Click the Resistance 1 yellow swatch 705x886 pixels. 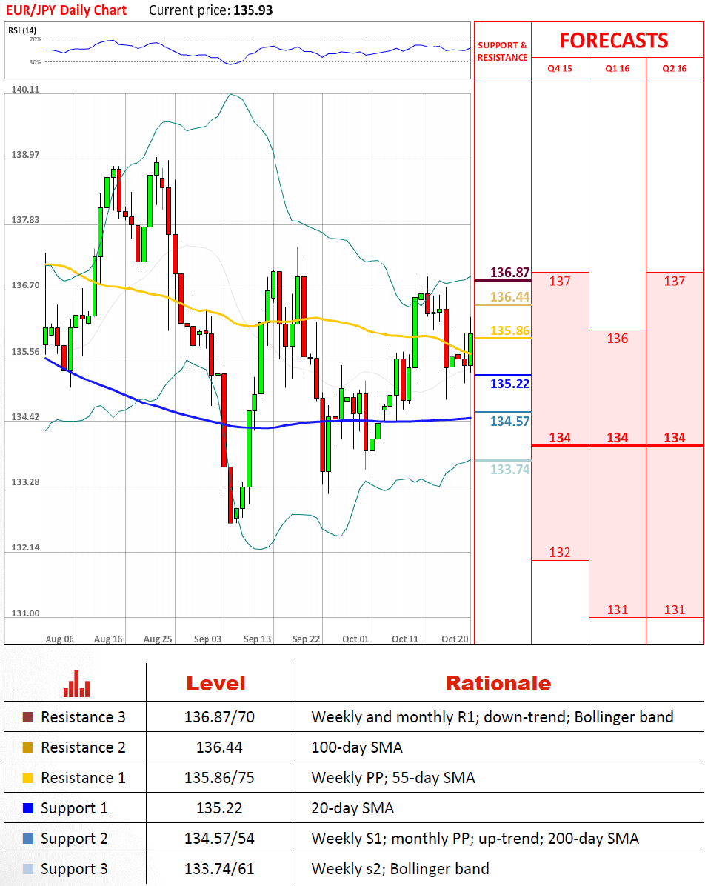pyautogui.click(x=27, y=778)
